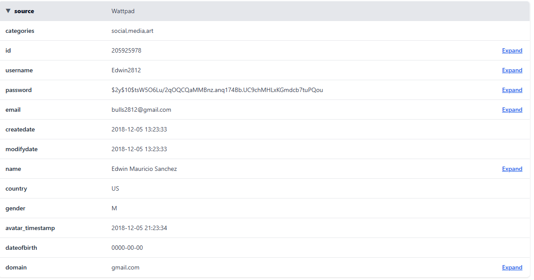Image resolution: width=534 pixels, height=280 pixels.
Task: Click the username field label
Action: [x=19, y=70]
